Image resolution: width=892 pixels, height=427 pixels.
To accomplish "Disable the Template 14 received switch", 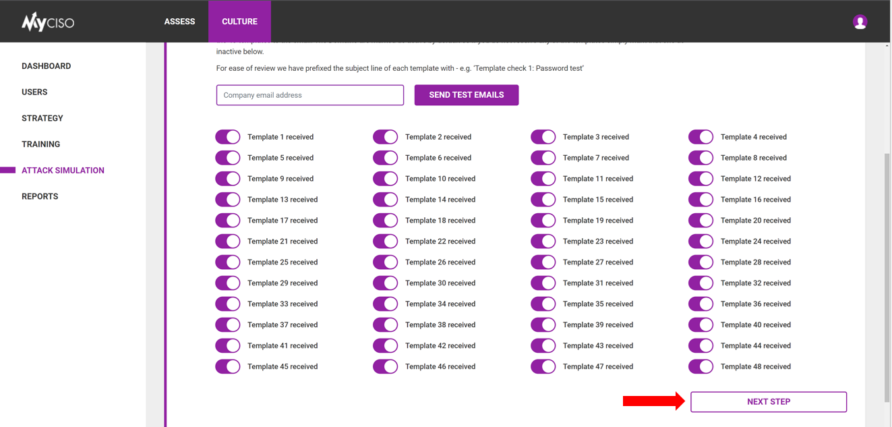I will pos(386,200).
